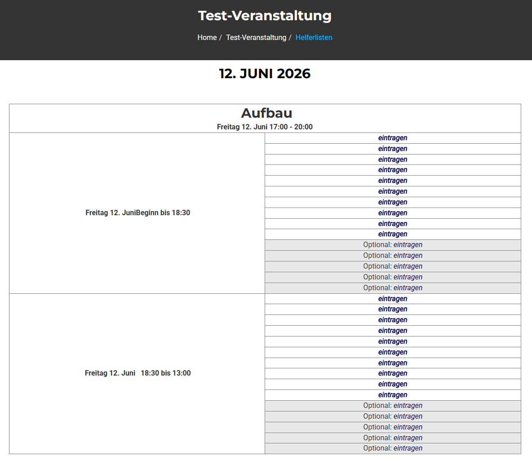
Task: Click last Optional eintragen for 18:30 bis 13:00
Action: coord(408,448)
